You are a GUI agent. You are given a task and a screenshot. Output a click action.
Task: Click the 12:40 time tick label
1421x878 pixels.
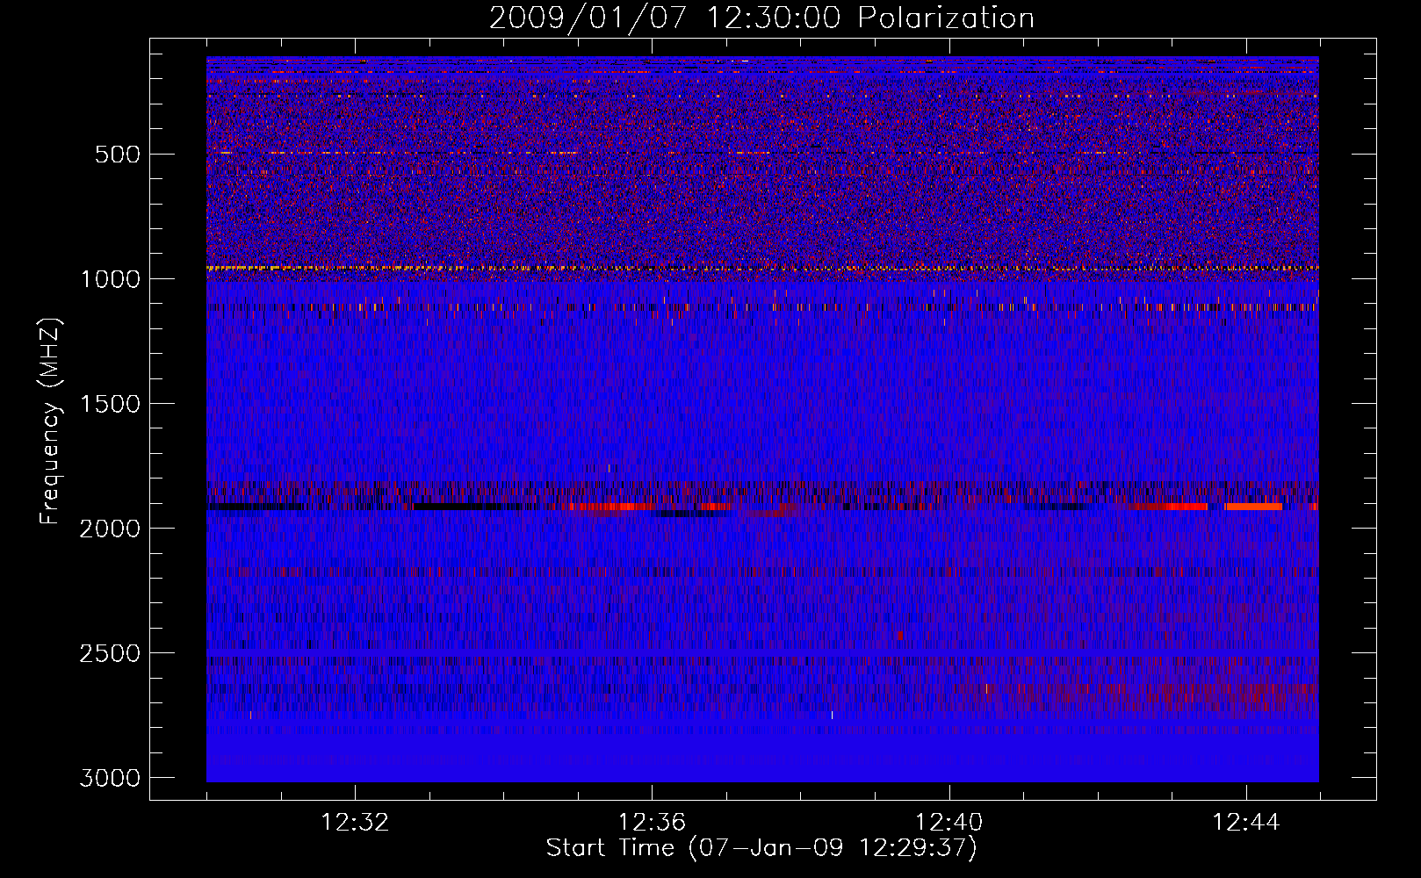coord(949,823)
